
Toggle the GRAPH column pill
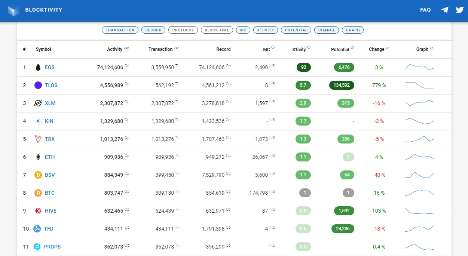tap(353, 30)
